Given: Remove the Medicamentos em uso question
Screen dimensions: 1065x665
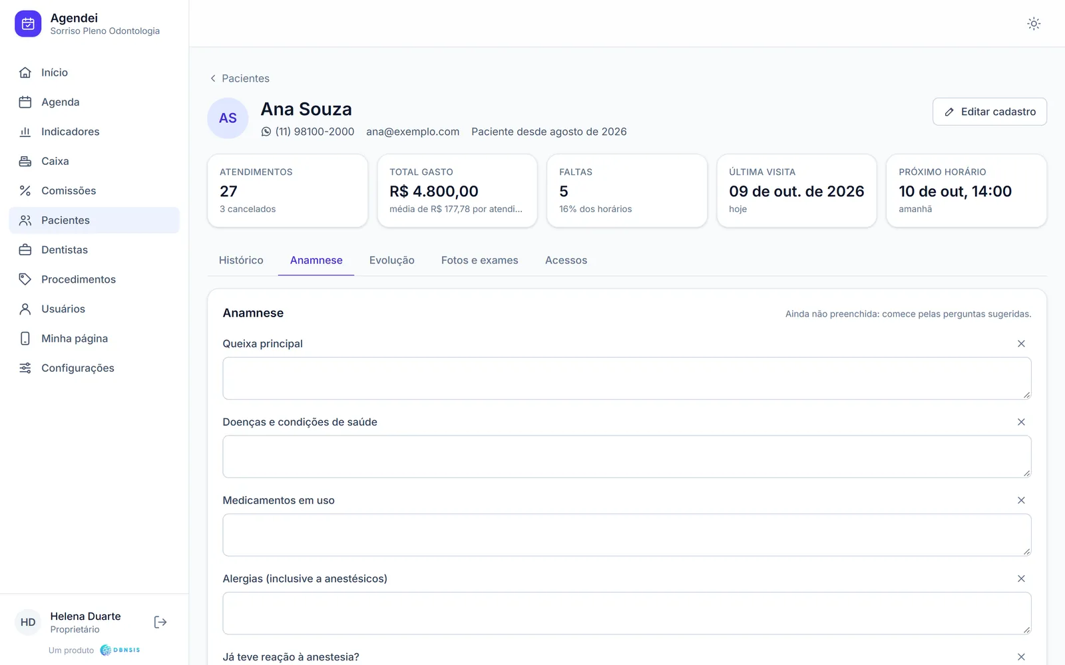Looking at the screenshot, I should [1021, 500].
